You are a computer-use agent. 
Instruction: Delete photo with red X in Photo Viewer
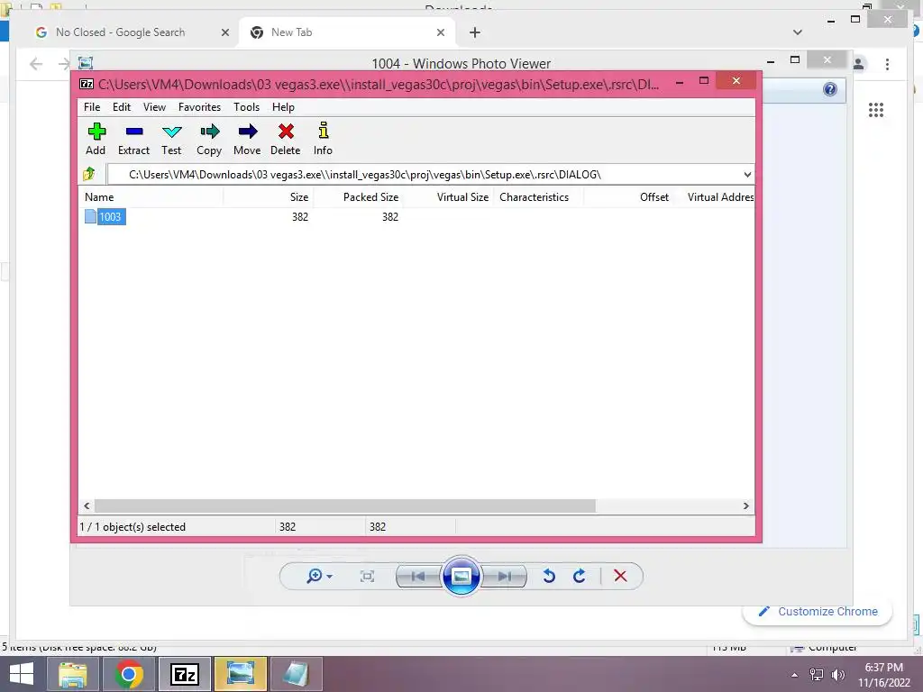(x=620, y=576)
